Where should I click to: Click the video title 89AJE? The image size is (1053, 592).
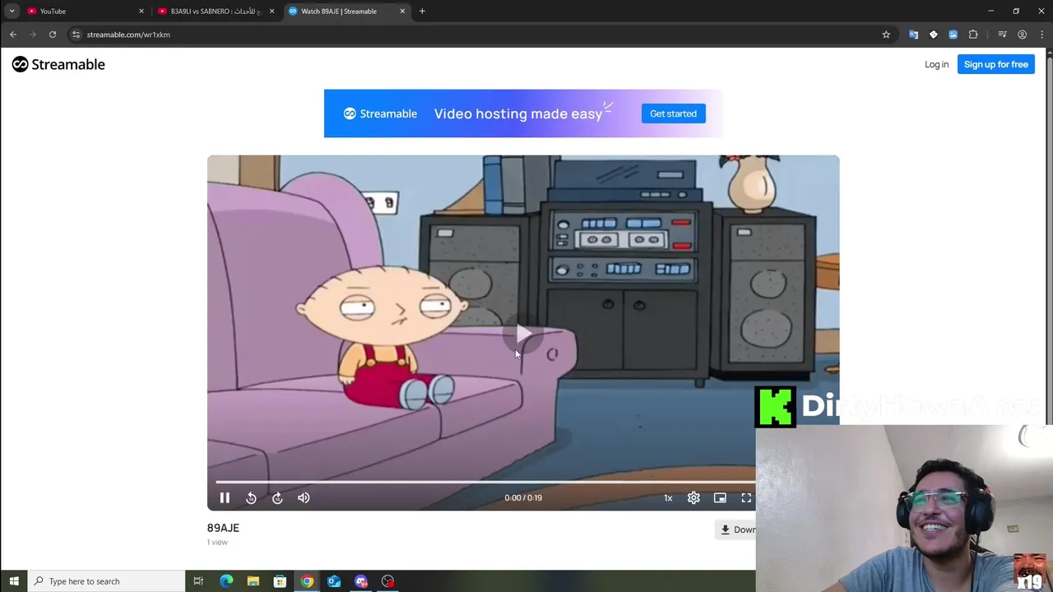tap(223, 528)
